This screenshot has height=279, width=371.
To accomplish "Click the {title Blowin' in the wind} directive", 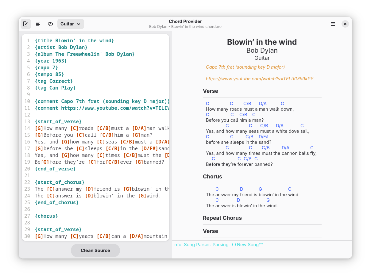I will click(74, 40).
